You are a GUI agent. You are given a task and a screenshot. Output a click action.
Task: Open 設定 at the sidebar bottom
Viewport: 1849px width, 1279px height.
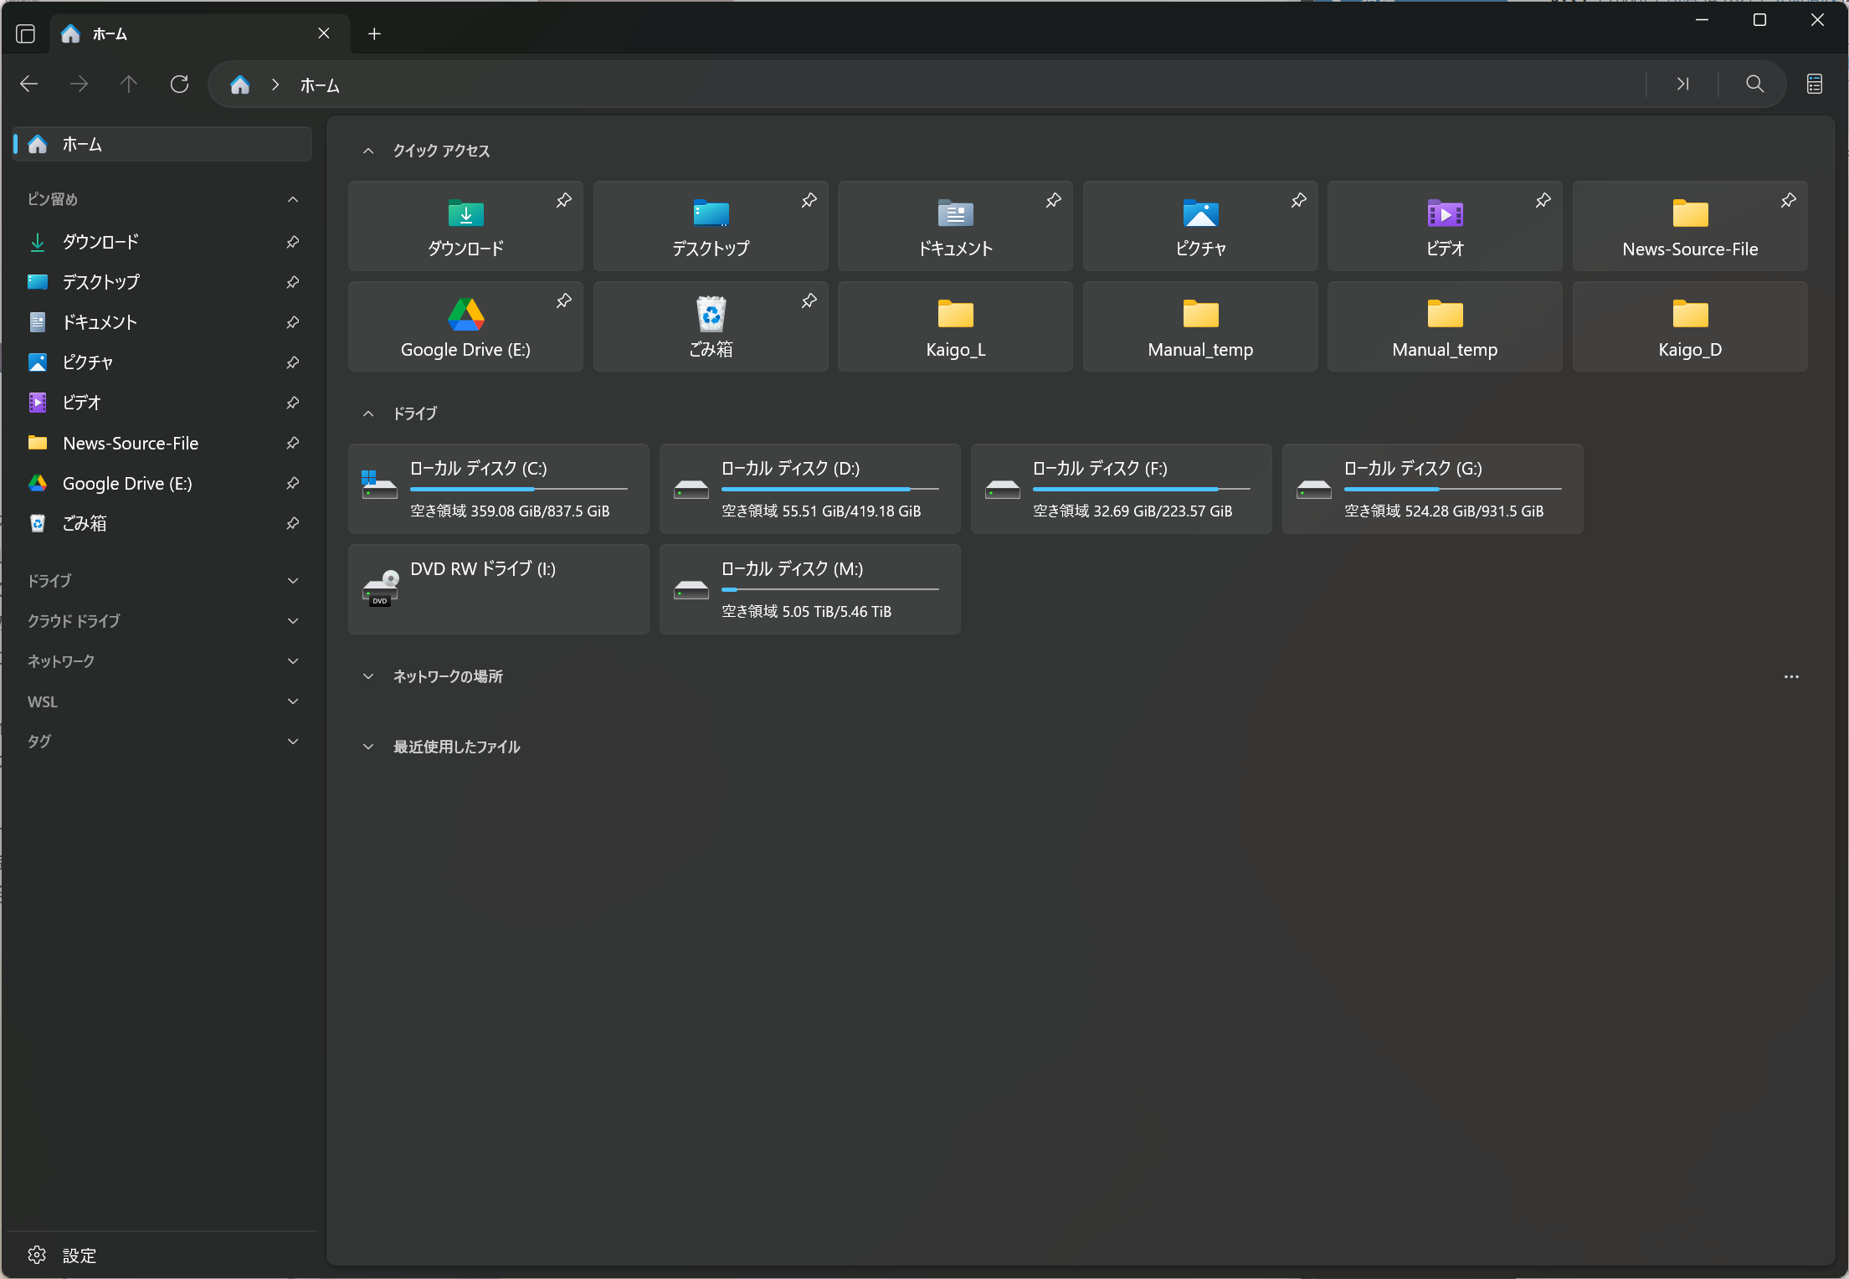(x=79, y=1255)
